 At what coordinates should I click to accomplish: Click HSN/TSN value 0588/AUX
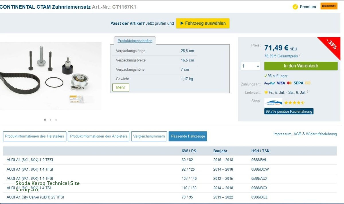(x=259, y=178)
